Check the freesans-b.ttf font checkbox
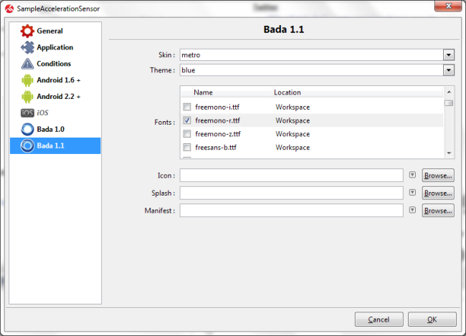 187,147
